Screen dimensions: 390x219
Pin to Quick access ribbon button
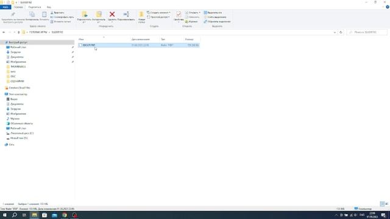[13, 17]
